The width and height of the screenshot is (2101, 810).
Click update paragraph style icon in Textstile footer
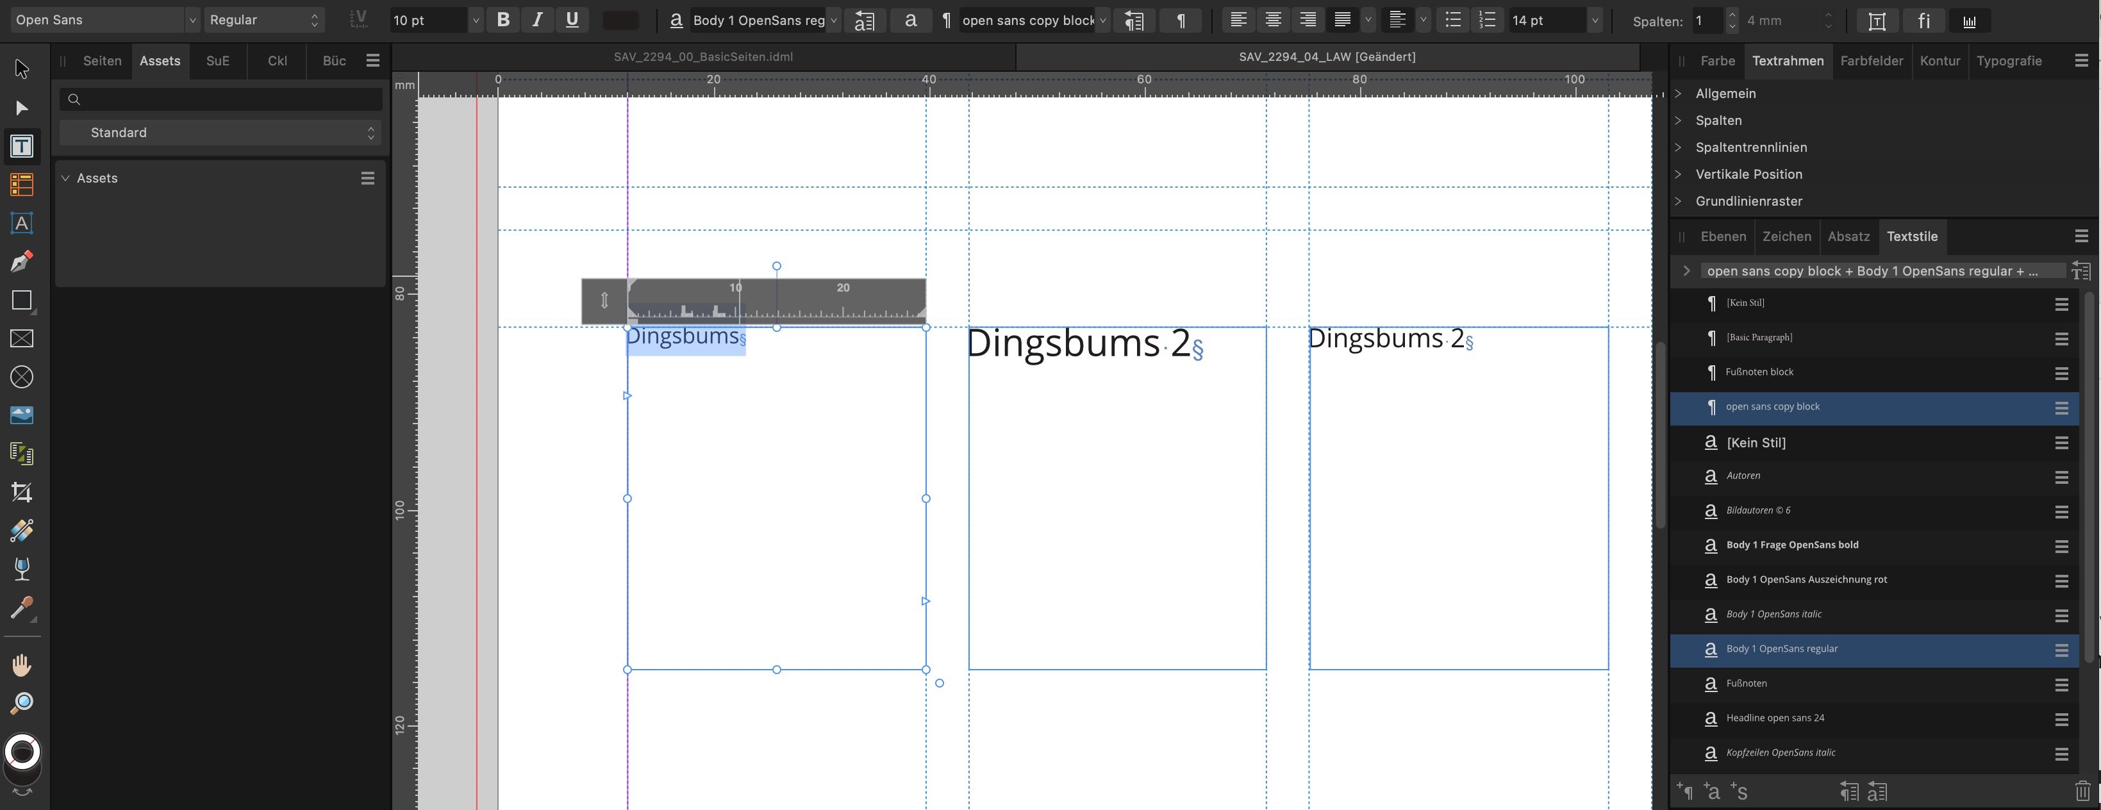(x=1849, y=791)
